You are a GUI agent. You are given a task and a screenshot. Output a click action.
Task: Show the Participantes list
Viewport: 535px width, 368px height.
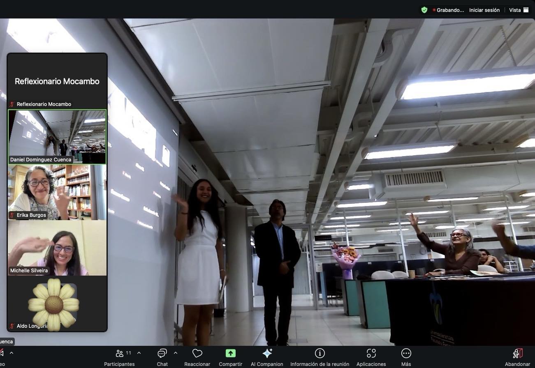[x=120, y=354]
